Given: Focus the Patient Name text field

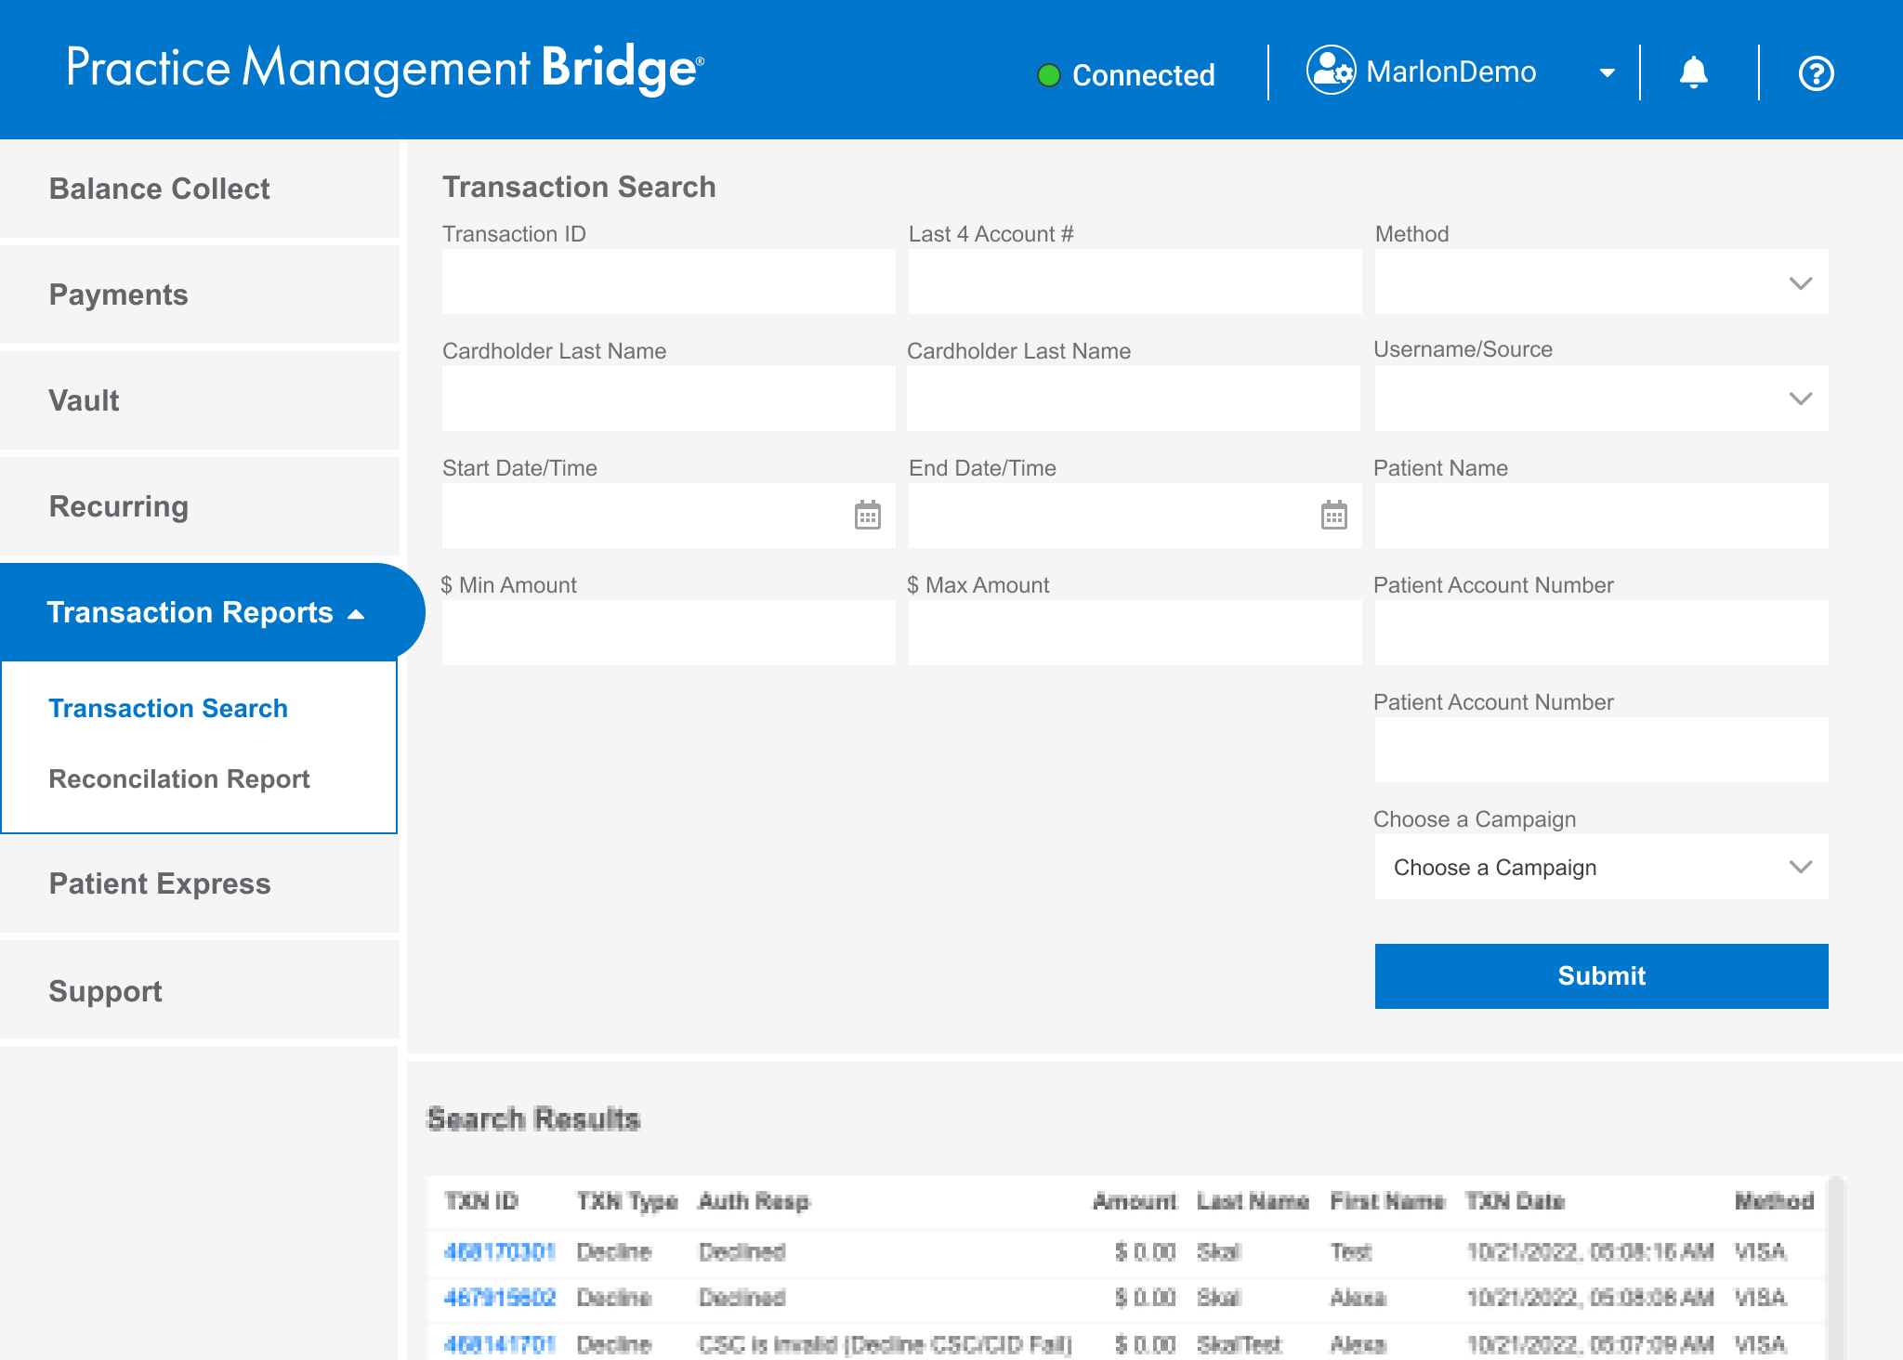Looking at the screenshot, I should (1601, 517).
